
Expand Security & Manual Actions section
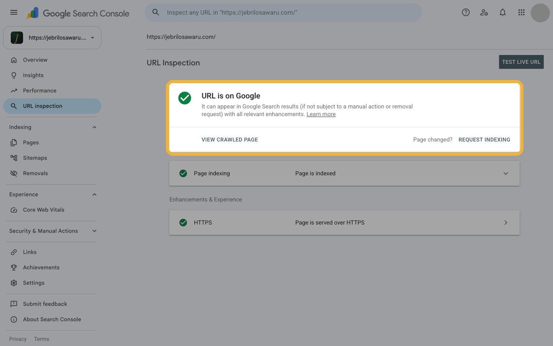[94, 231]
